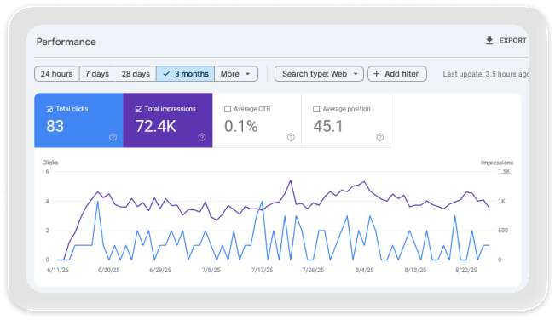
Task: Click the 7/17/25 axis date label
Action: [x=263, y=270]
